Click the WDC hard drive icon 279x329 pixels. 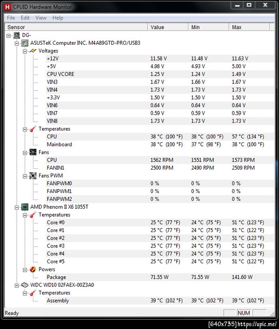click(x=25, y=285)
